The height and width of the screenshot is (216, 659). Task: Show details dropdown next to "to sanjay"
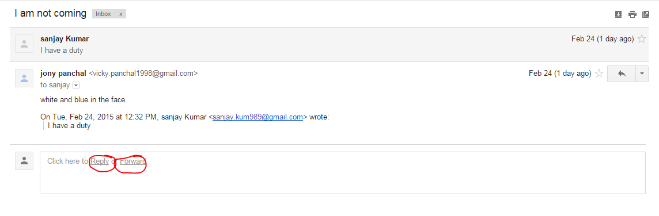point(76,85)
